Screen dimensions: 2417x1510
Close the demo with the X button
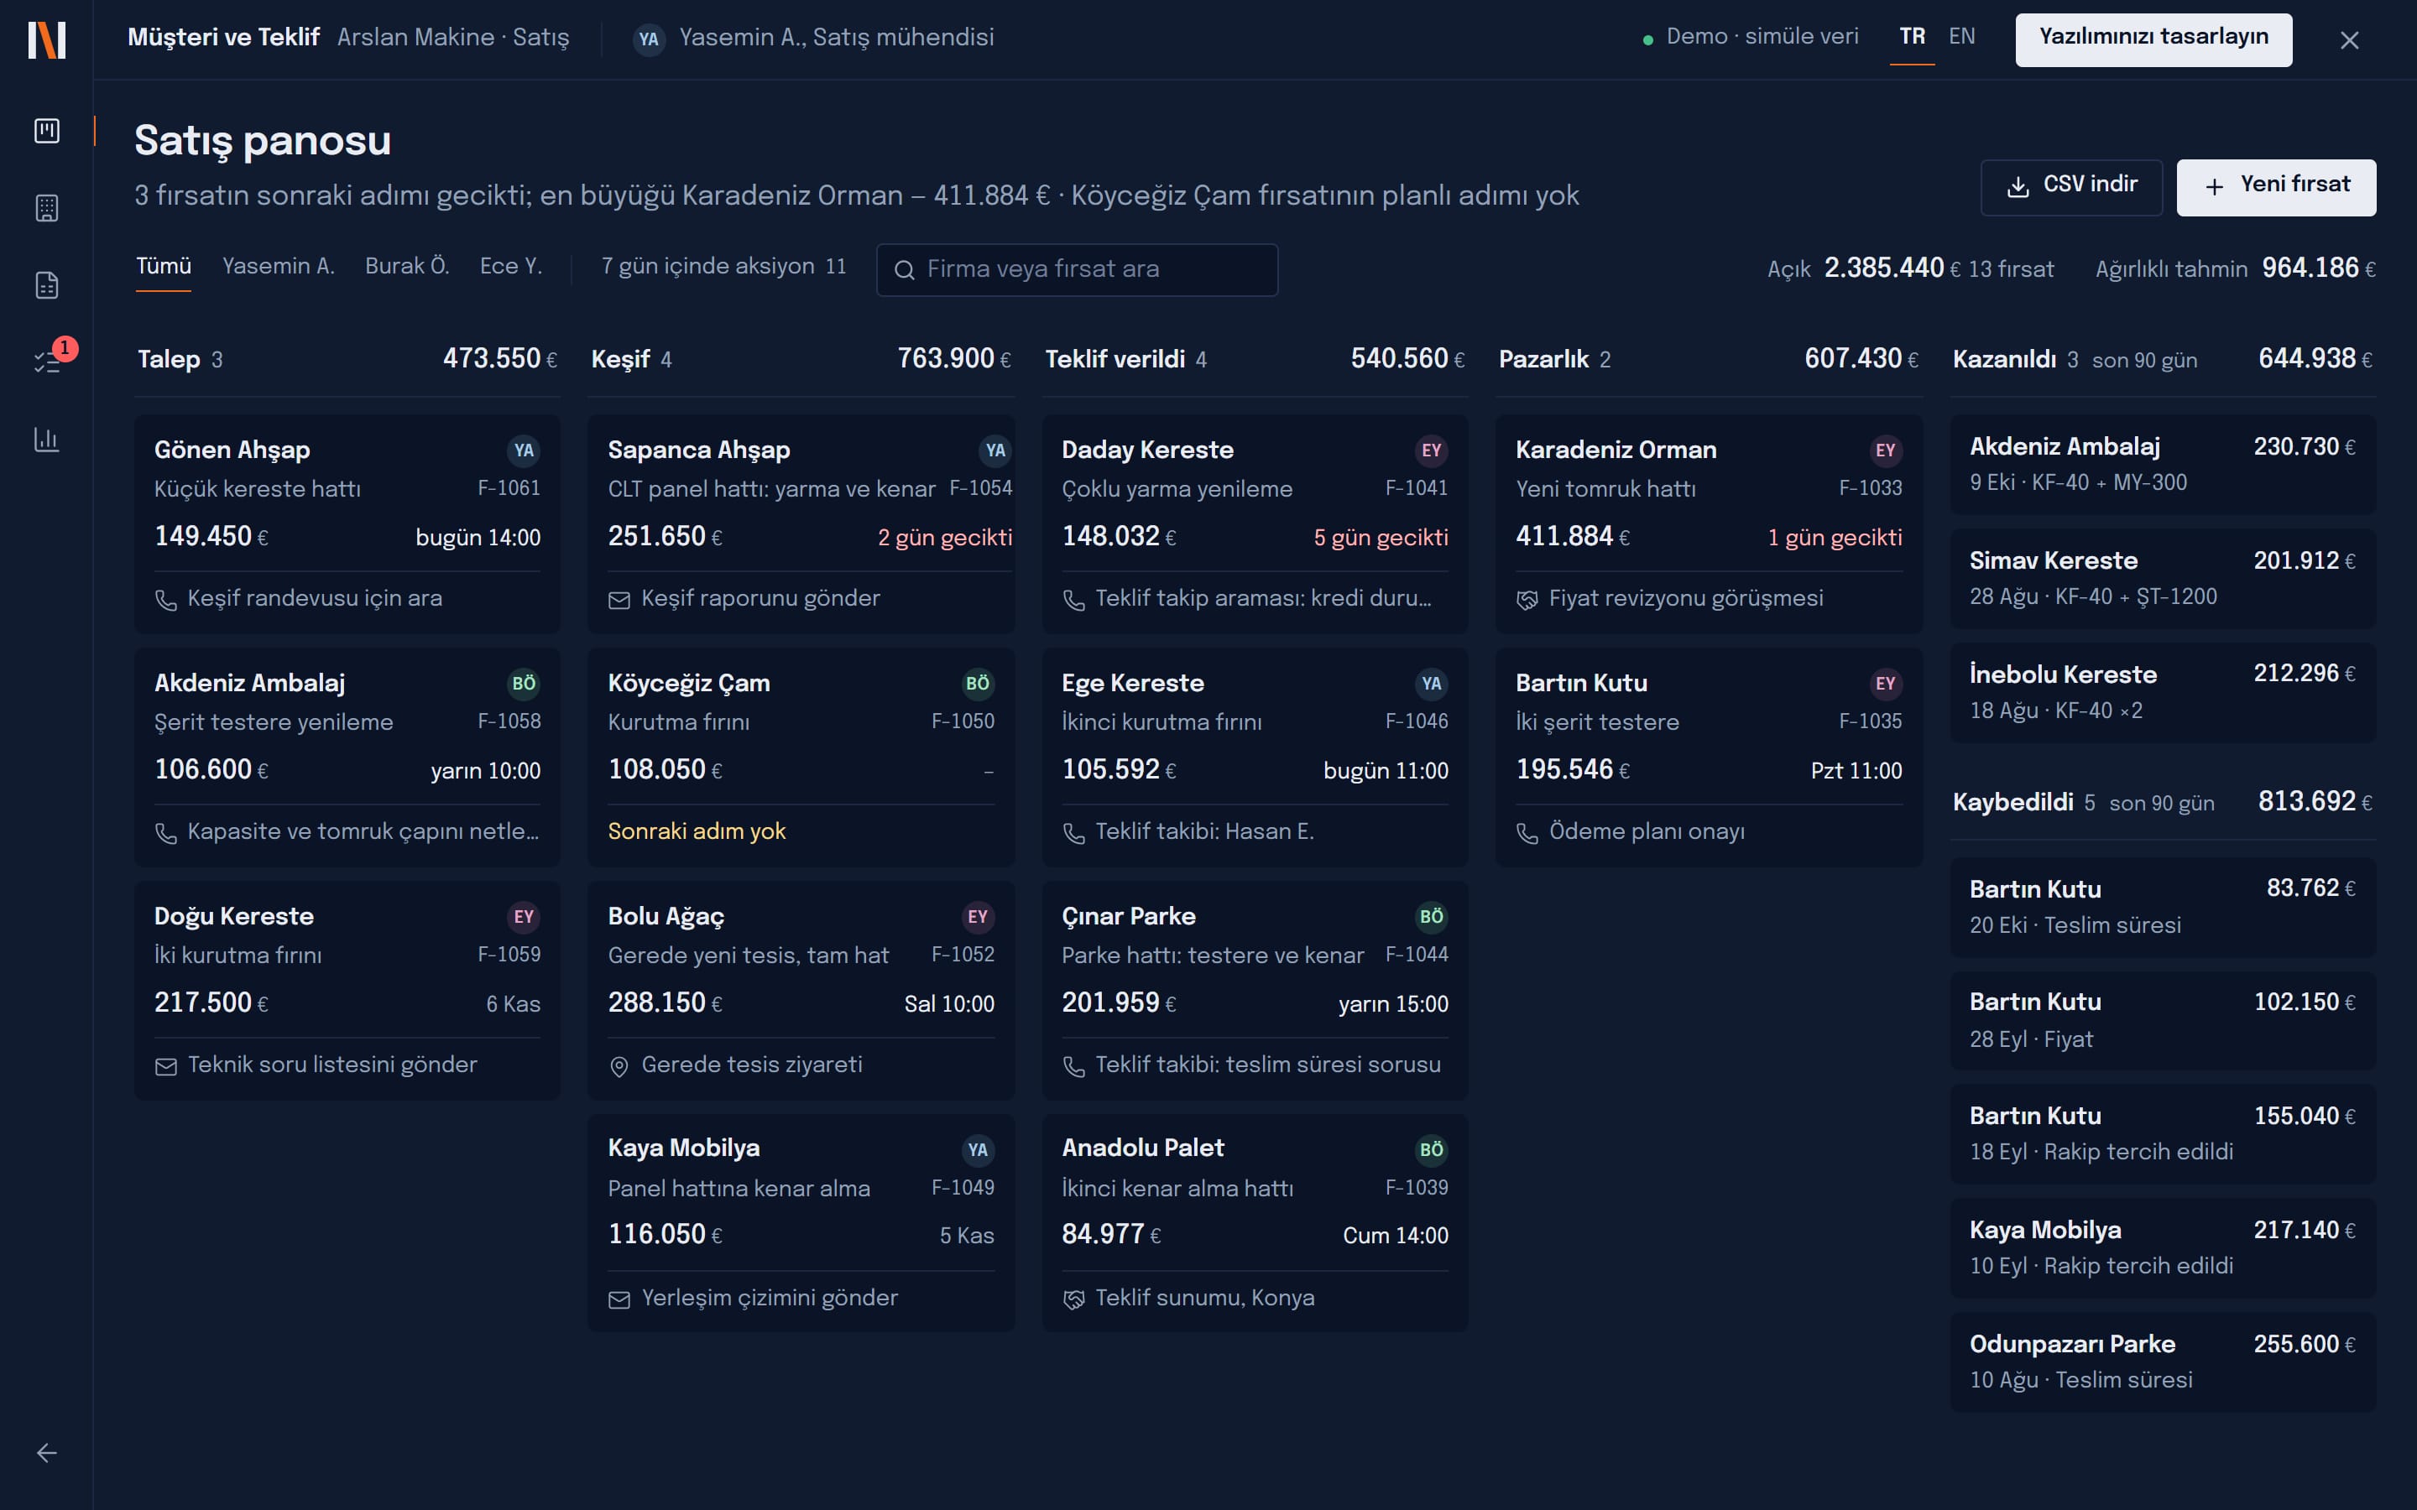coord(2349,40)
